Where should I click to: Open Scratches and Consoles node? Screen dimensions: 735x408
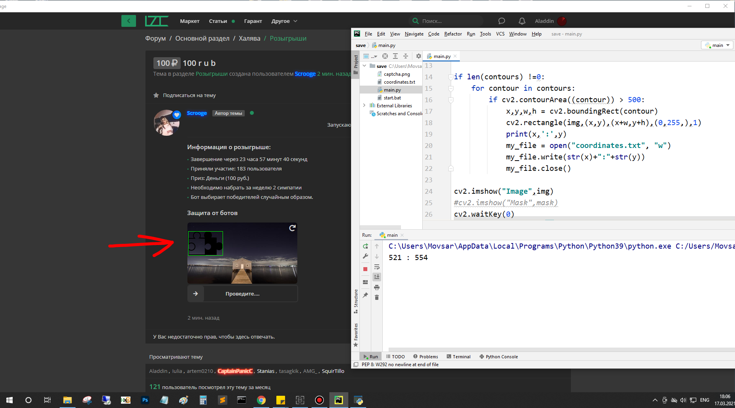[399, 114]
